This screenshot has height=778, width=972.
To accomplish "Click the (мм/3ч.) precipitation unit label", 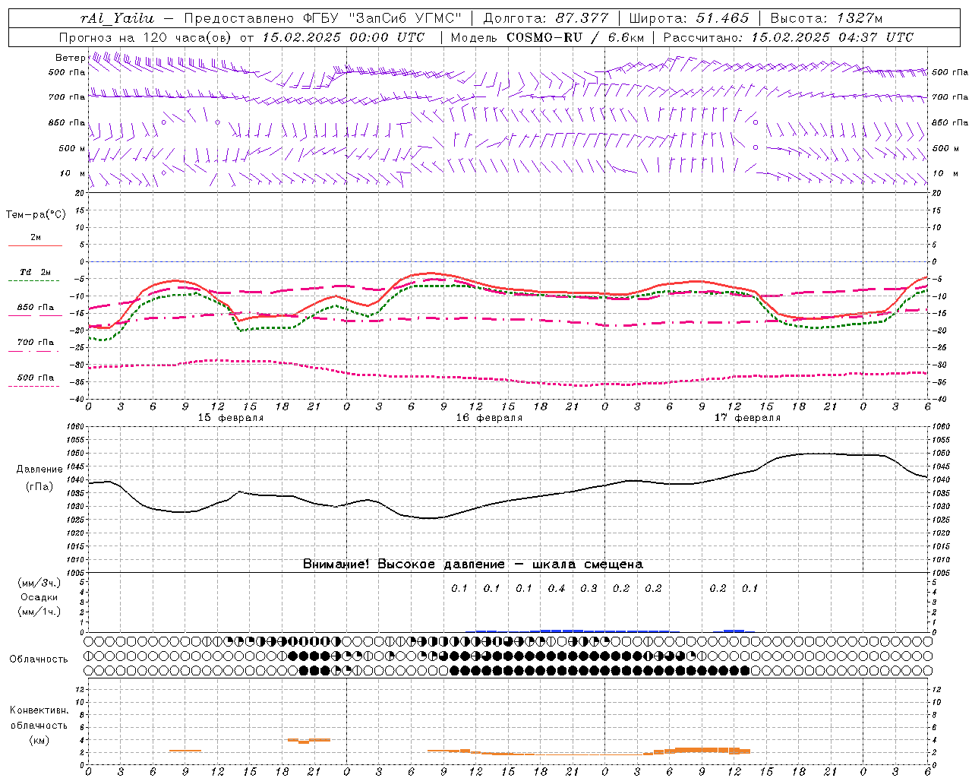I will (39, 583).
